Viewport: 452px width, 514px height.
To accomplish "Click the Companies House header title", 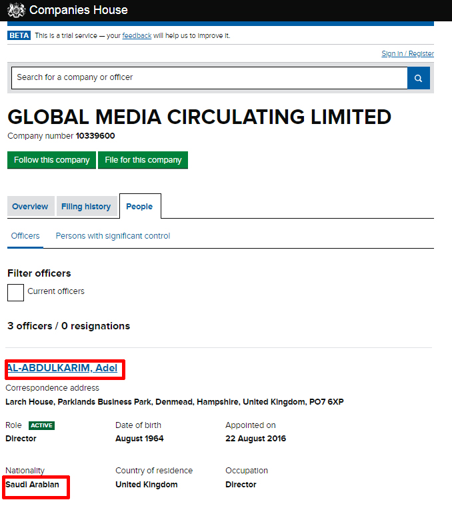I will coord(79,10).
